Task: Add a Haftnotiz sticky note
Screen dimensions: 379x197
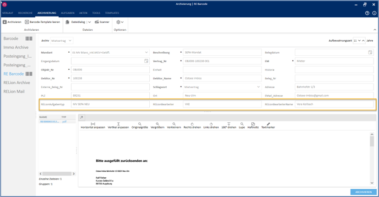Action: coord(253,126)
